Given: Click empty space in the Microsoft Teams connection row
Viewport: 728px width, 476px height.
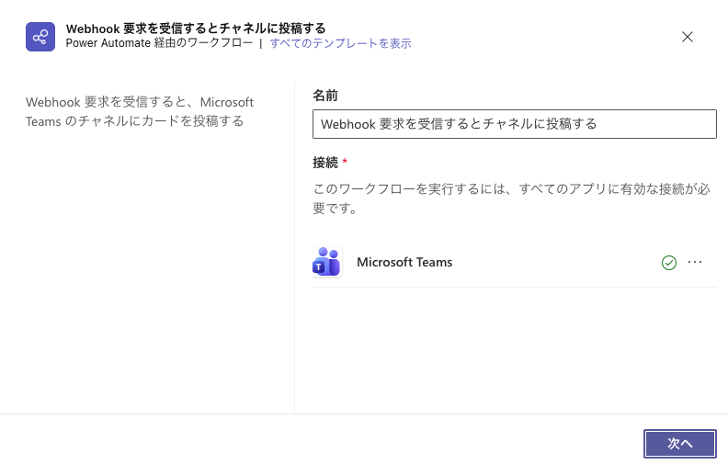Looking at the screenshot, I should tap(552, 262).
